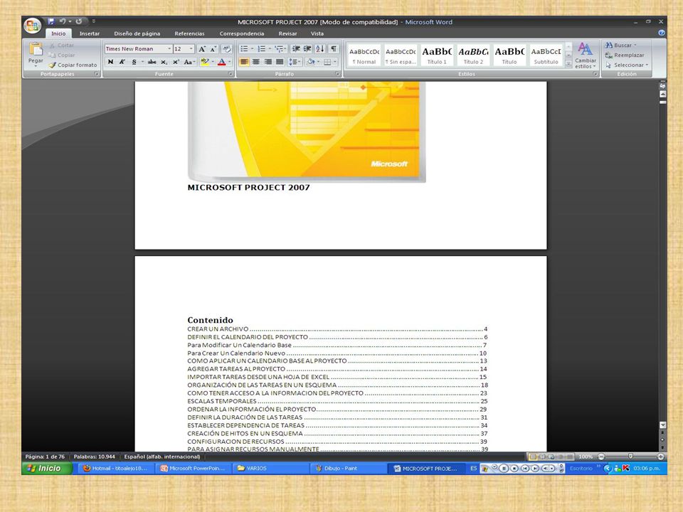The width and height of the screenshot is (683, 512).
Task: Toggle bold (N) formatting
Action: (x=111, y=62)
